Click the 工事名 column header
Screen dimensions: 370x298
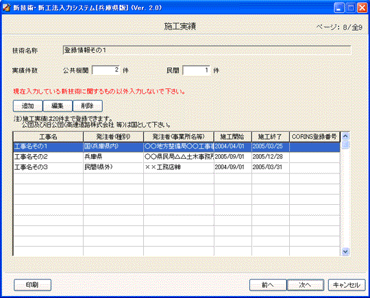tap(48, 137)
